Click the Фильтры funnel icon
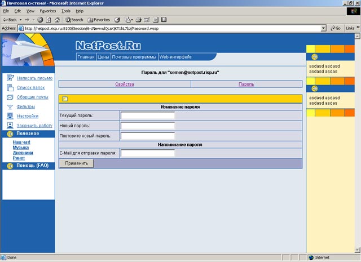 pos(10,106)
